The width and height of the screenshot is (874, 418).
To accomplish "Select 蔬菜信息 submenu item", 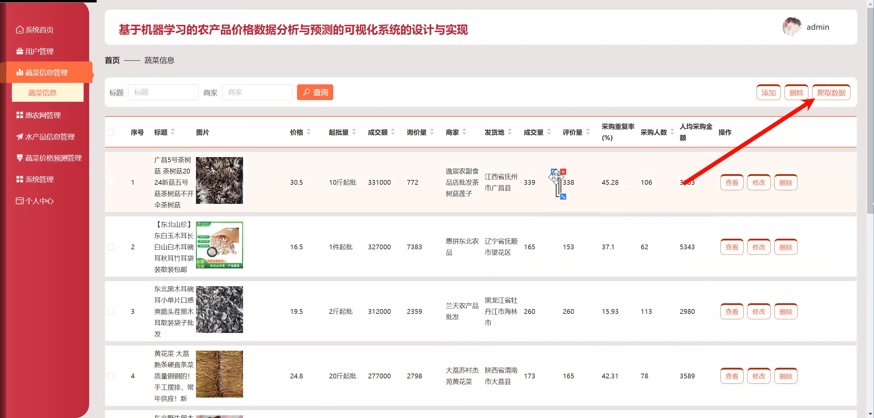I will pos(47,93).
